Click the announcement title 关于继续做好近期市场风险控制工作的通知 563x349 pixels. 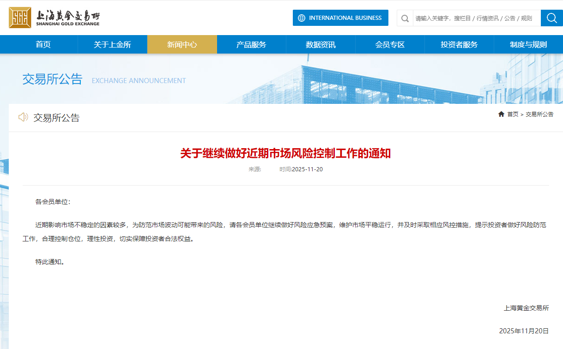(x=285, y=154)
